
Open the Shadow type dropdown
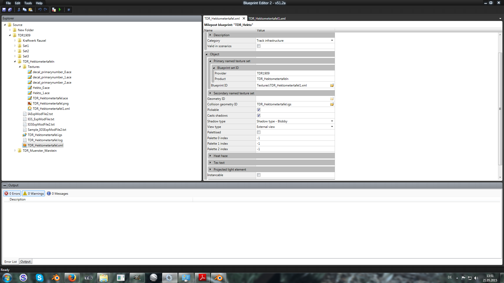332,121
